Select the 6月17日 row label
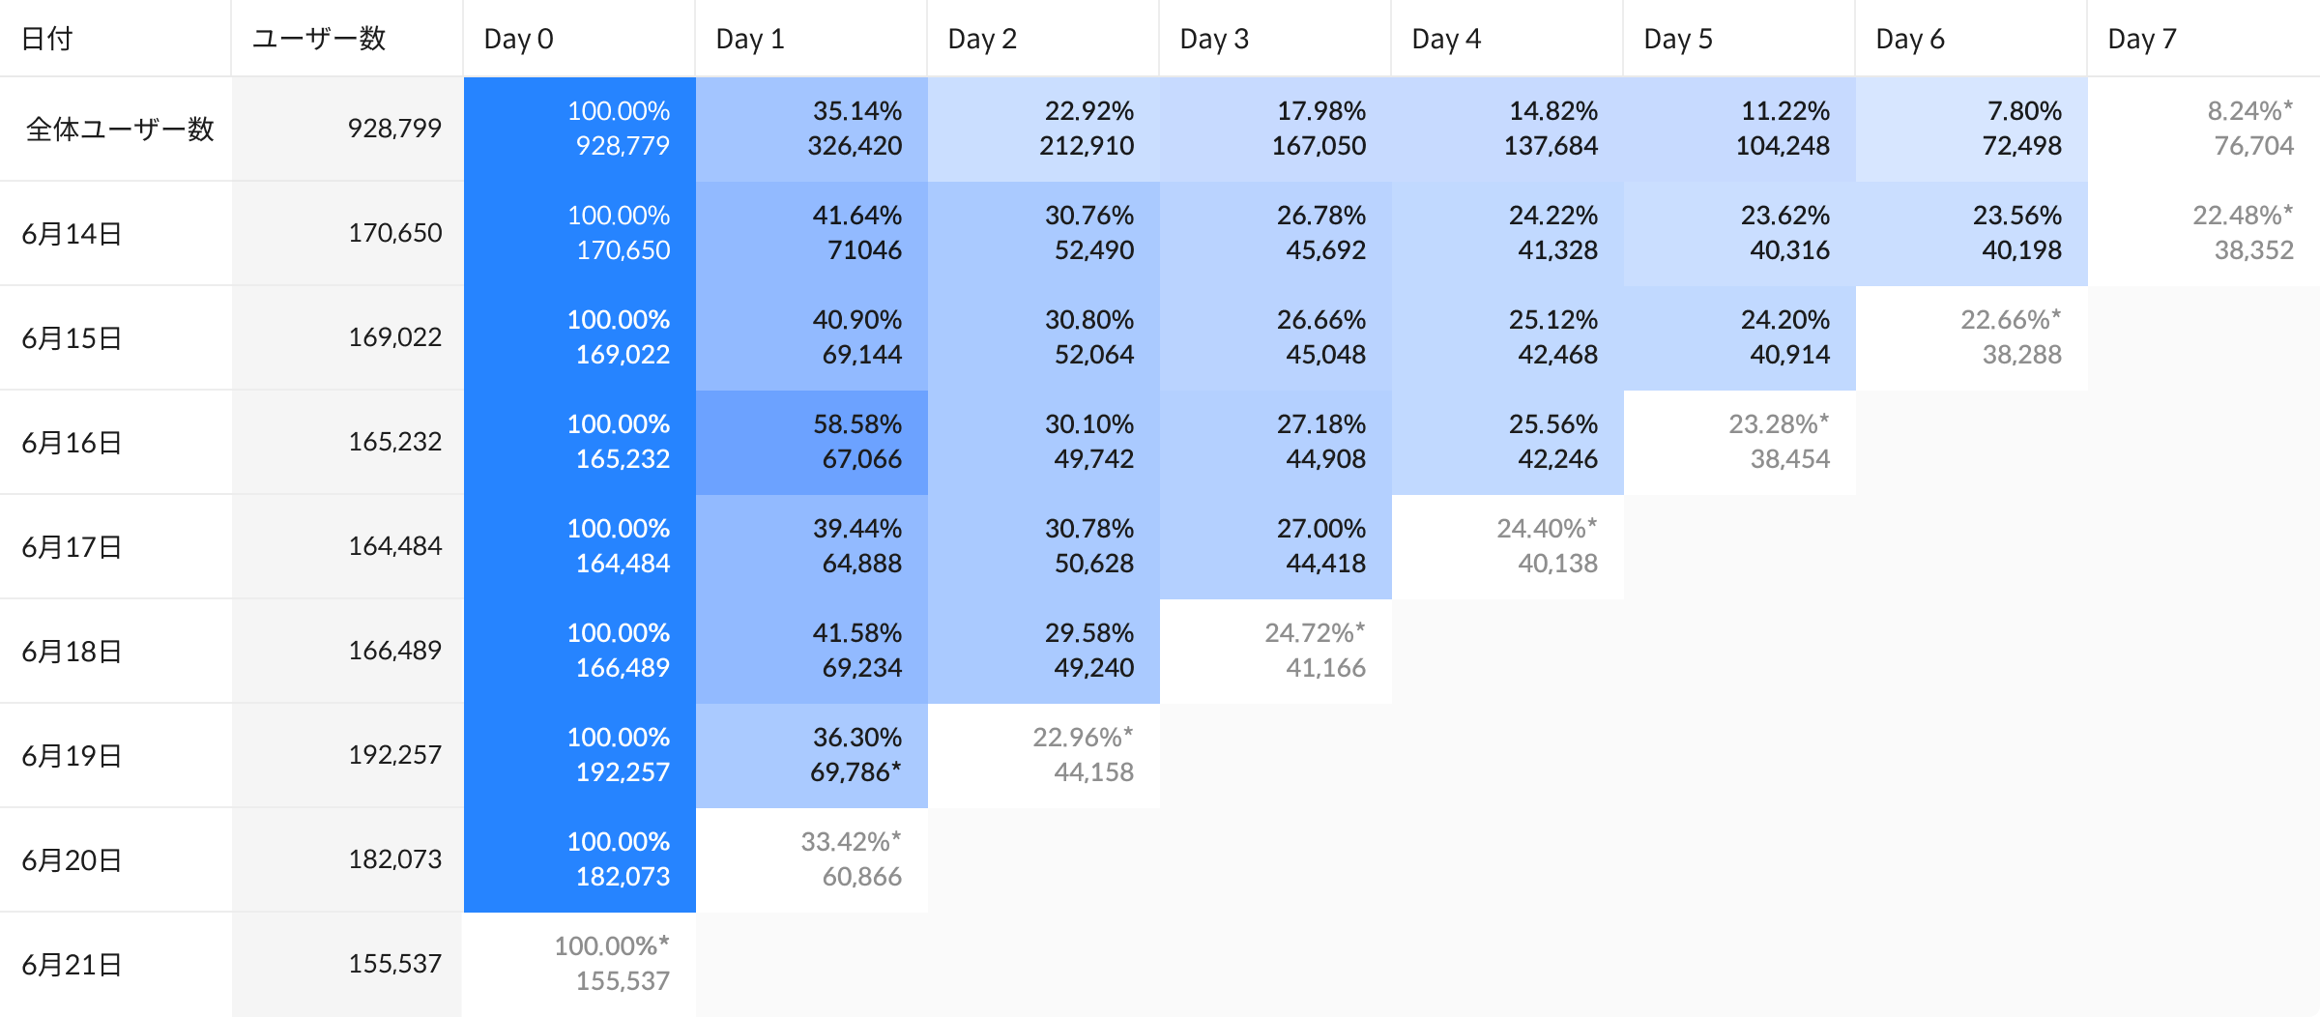This screenshot has height=1017, width=2320. point(72,546)
